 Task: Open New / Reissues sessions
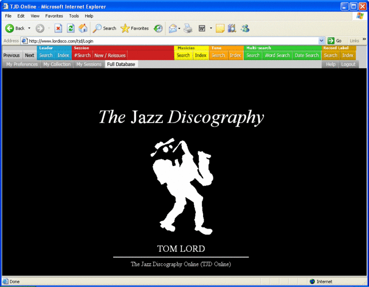[x=110, y=55]
